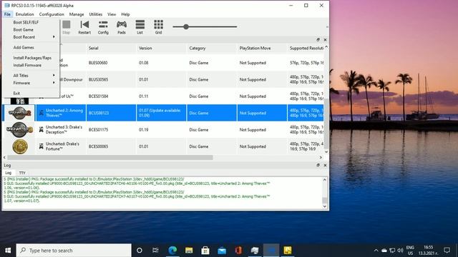
Task: Select Uncharted 3: Drake's Deception title
Action: click(64, 130)
